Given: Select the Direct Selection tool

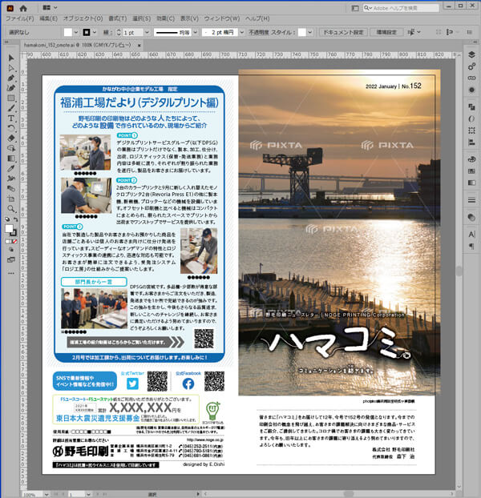Looking at the screenshot, I should click(11, 68).
